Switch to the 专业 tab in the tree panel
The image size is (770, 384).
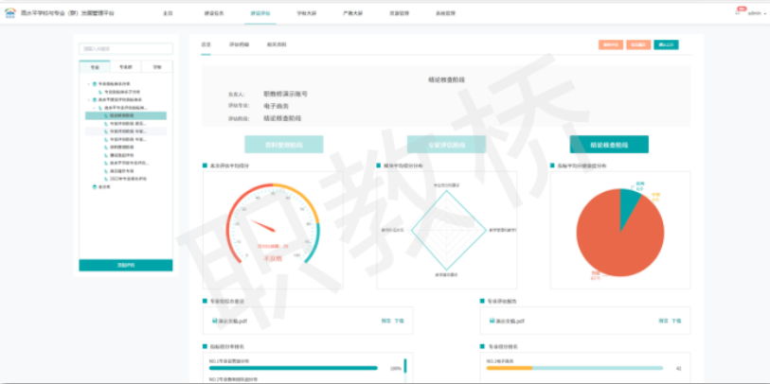pos(95,67)
